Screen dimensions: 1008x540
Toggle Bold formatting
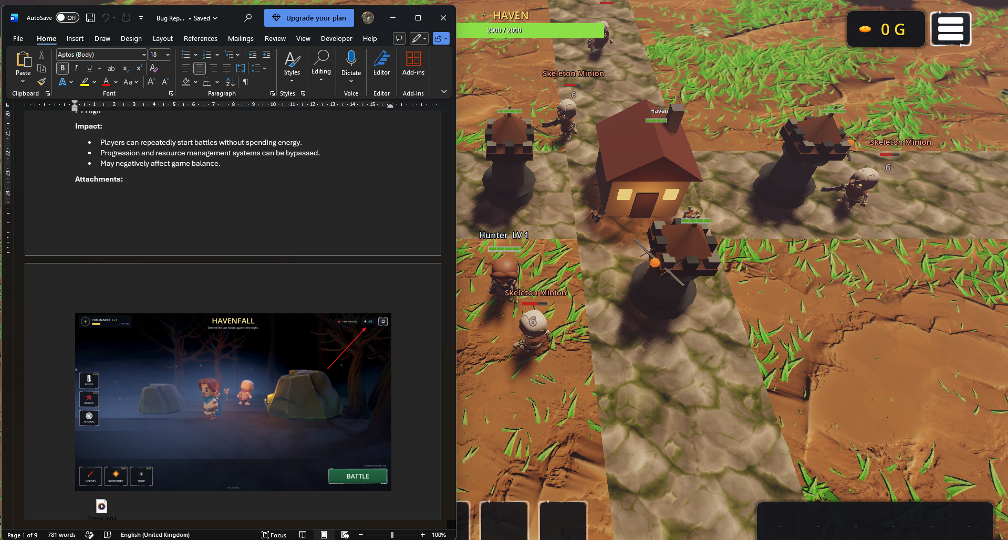pos(63,68)
